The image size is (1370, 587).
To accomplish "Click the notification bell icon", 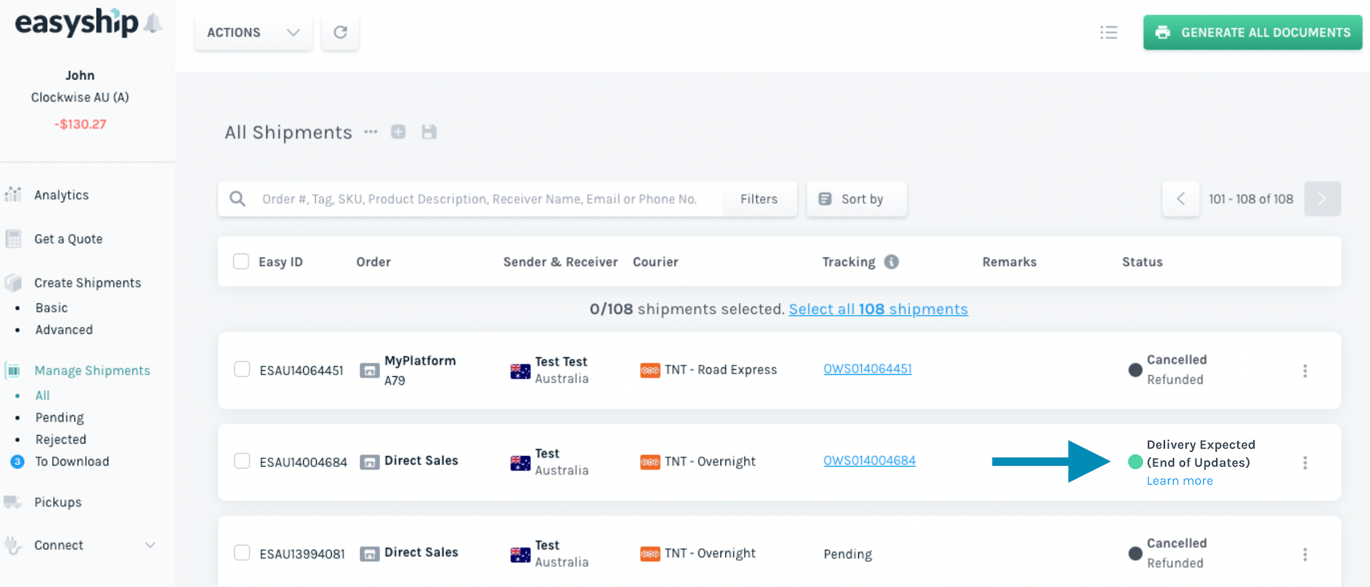I will pos(153,24).
